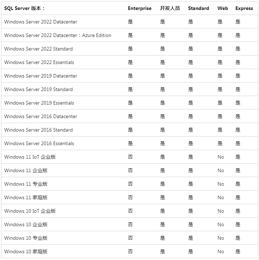
Task: Select 'Windows 11 专业版' row label
Action: [26, 184]
